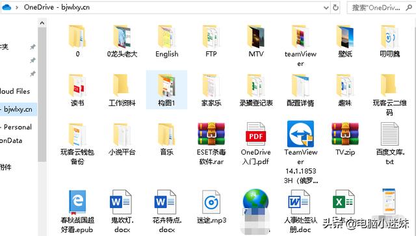Select the 百度文库.txt text file
Viewport: 416px width, 236px height.
tap(389, 143)
